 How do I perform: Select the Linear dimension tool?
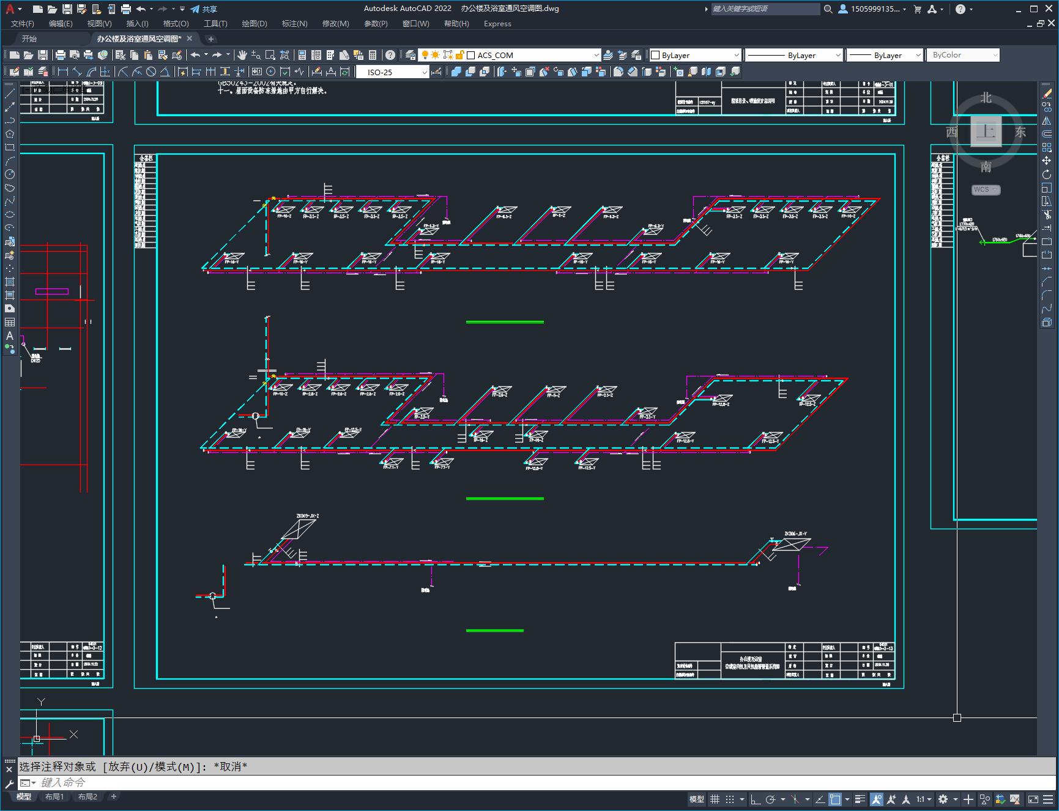tap(63, 72)
